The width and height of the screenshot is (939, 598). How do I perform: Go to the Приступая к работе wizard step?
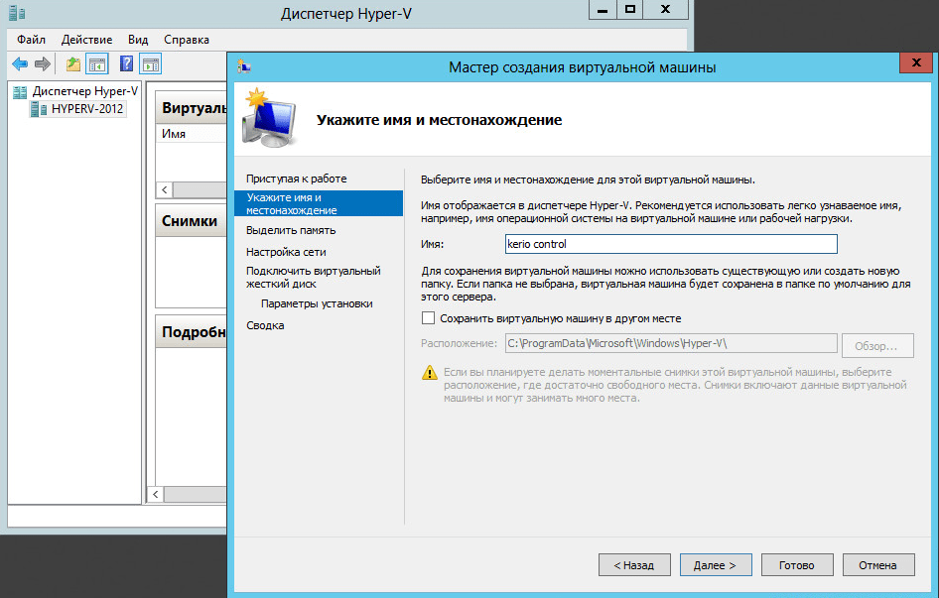(297, 179)
